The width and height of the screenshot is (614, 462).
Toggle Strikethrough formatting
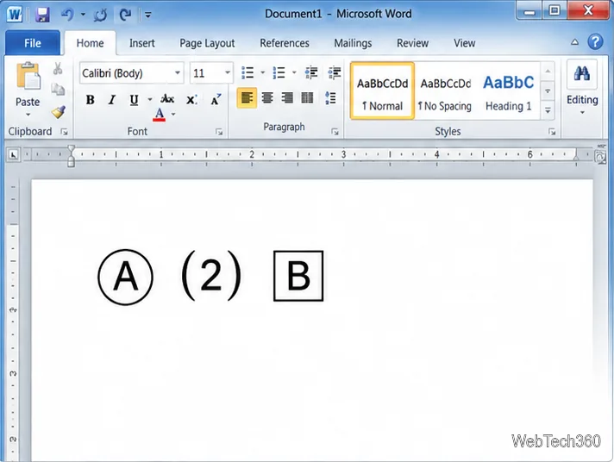pyautogui.click(x=167, y=98)
